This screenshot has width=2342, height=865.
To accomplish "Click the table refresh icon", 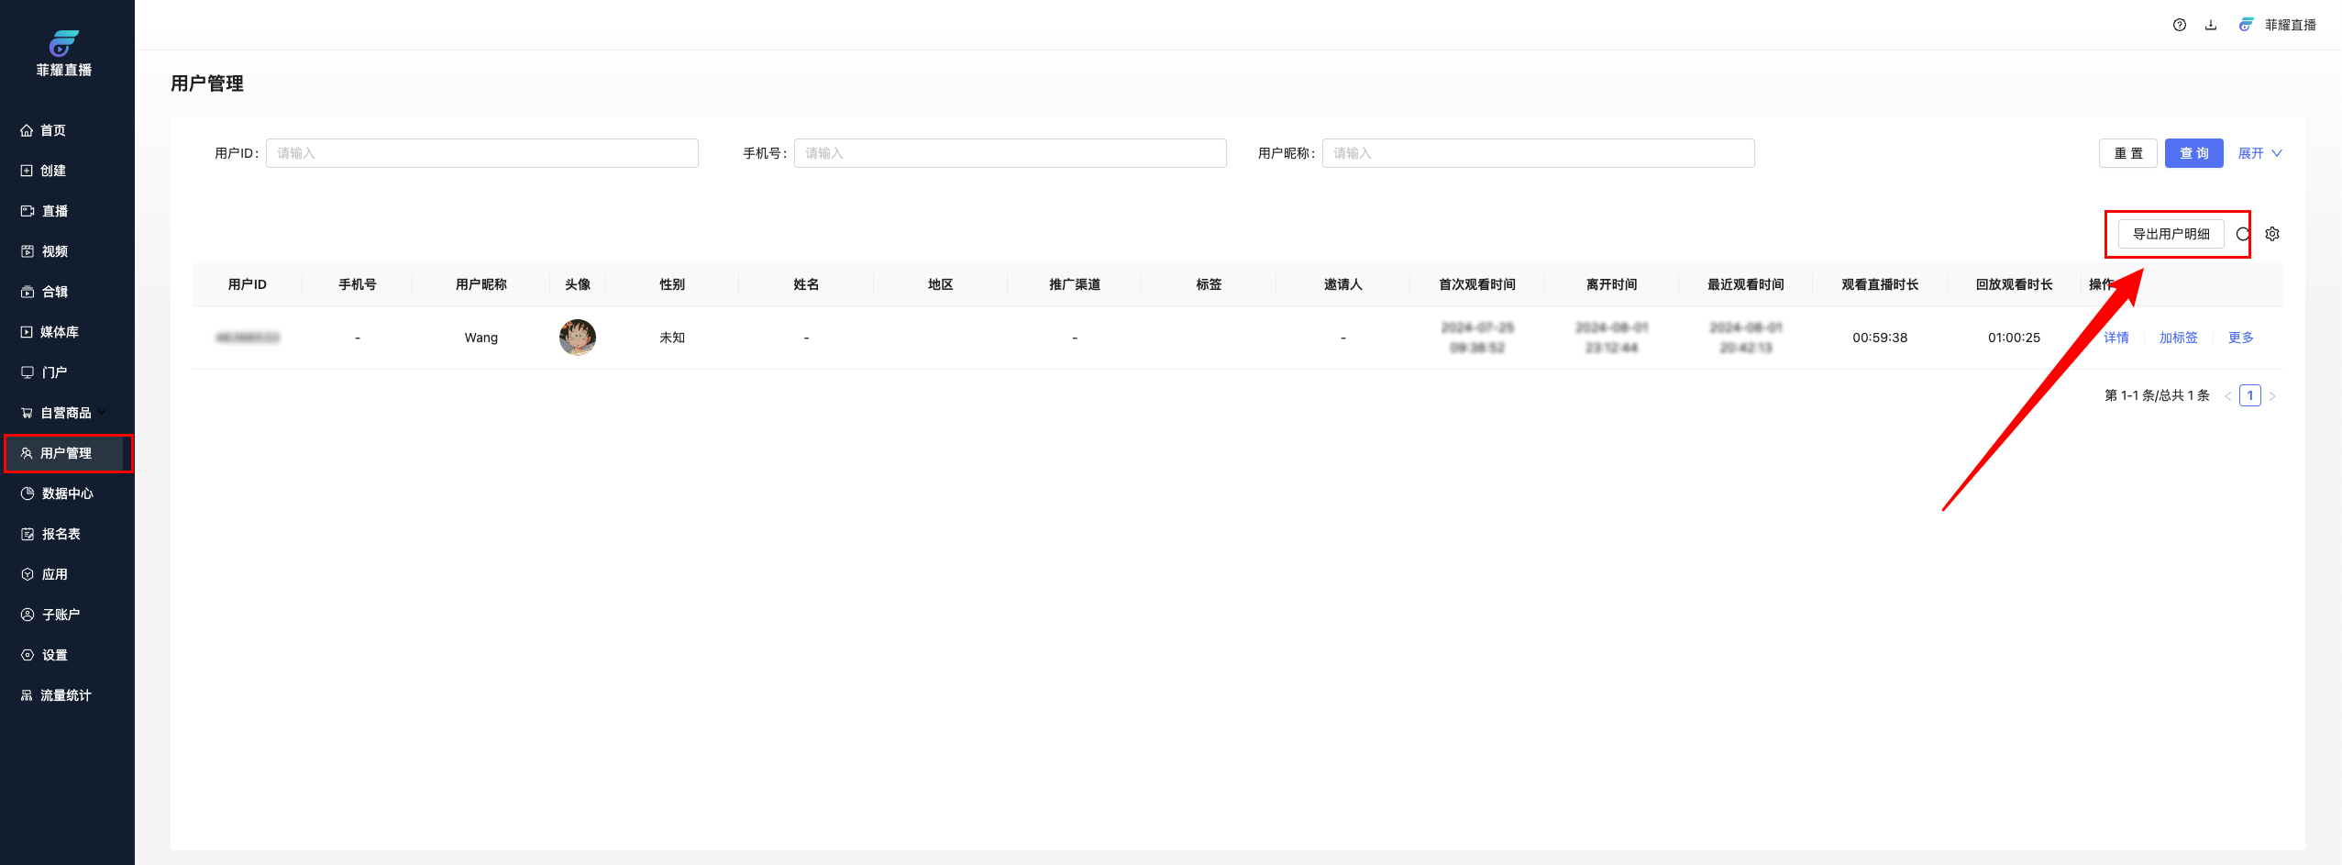I will [x=2243, y=234].
